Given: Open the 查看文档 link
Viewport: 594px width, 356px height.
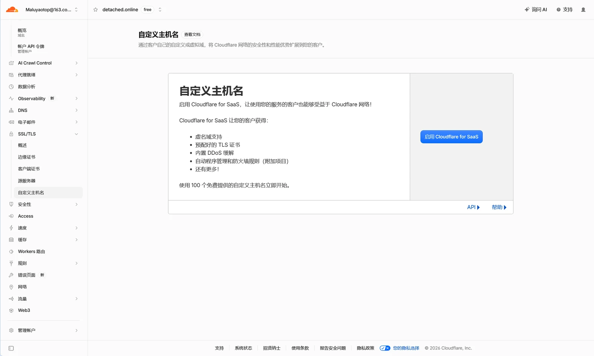Looking at the screenshot, I should click(192, 35).
